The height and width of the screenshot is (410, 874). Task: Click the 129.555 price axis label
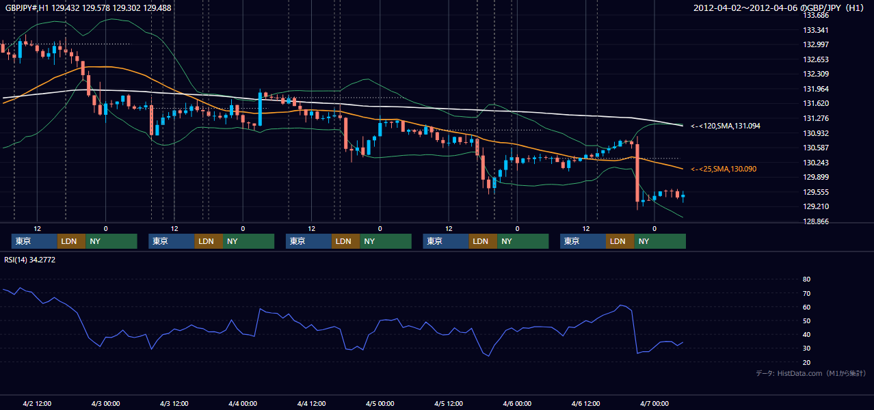[x=817, y=192]
